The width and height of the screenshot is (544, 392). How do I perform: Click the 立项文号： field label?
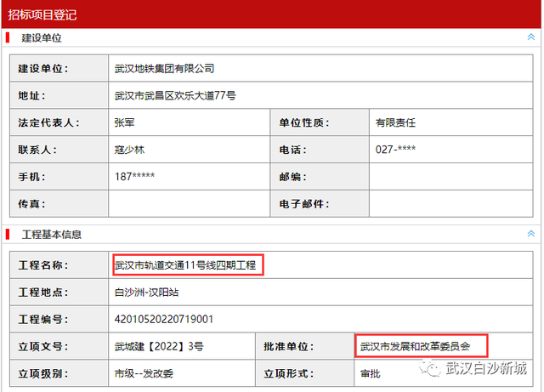click(43, 346)
